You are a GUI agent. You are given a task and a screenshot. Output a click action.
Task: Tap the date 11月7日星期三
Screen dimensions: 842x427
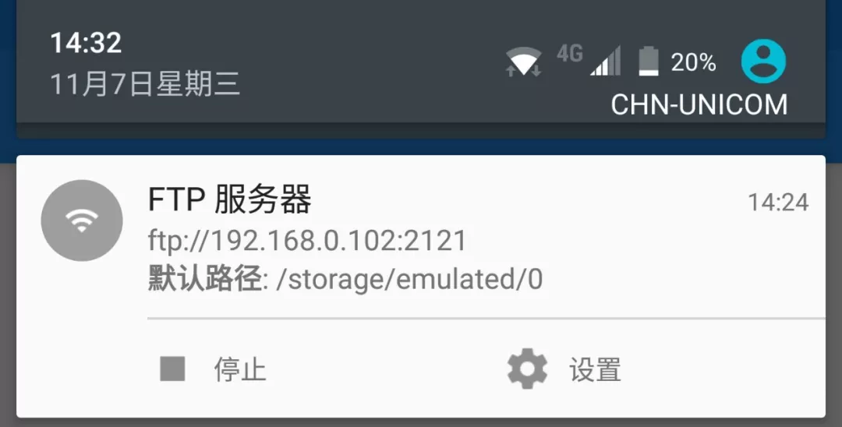tap(145, 85)
